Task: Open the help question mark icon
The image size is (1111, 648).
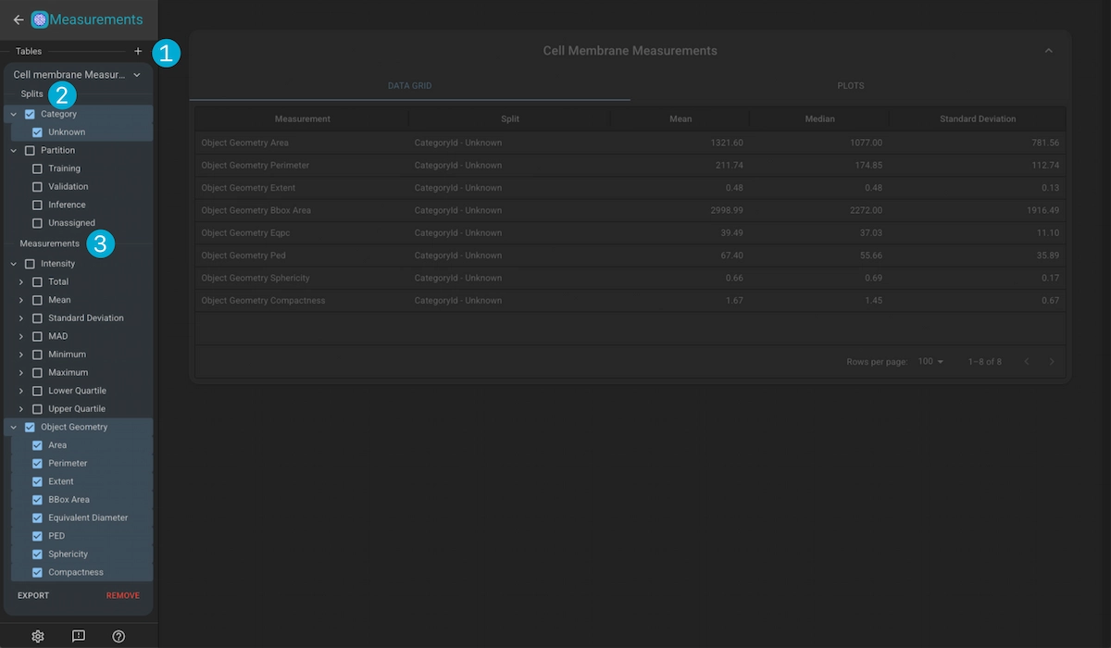Action: (x=119, y=636)
